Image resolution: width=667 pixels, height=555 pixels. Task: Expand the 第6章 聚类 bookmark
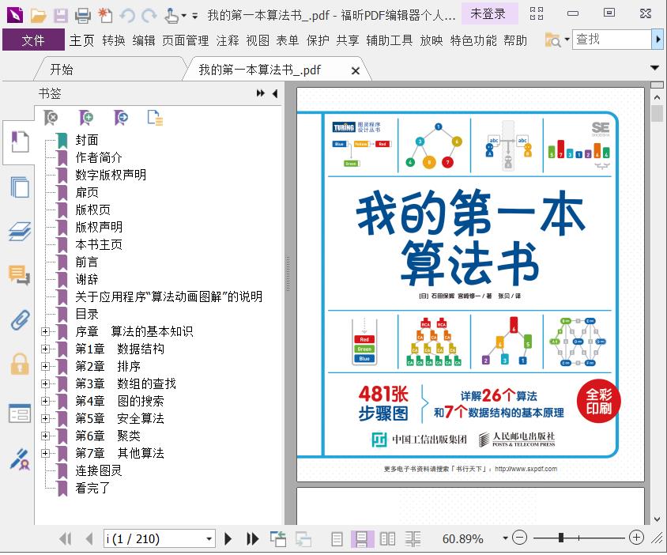click(x=45, y=436)
